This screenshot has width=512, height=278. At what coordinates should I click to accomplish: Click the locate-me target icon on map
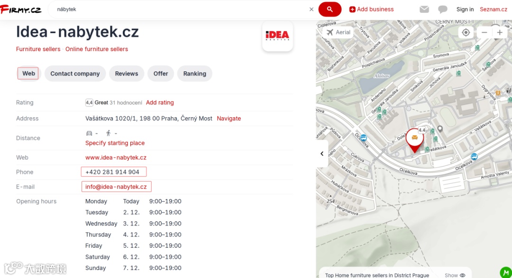[466, 32]
